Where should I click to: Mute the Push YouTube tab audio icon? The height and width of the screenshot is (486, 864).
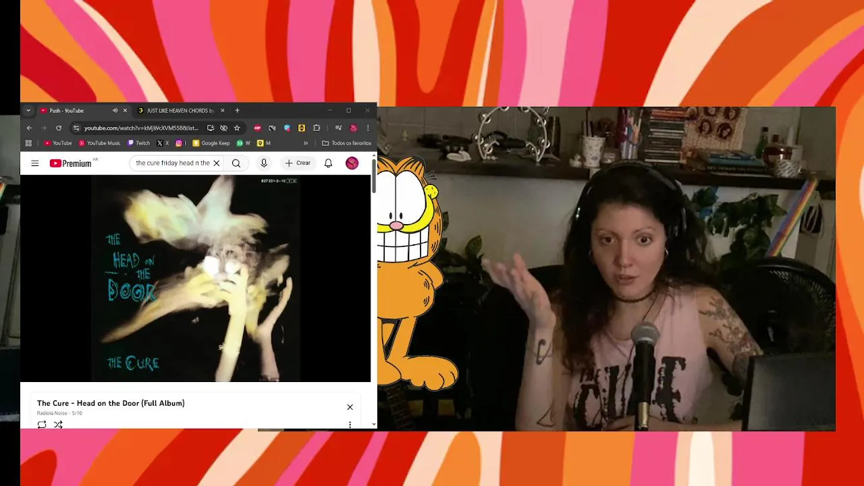pos(115,111)
